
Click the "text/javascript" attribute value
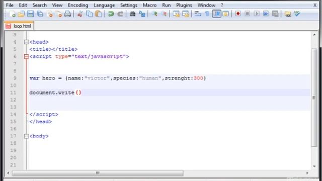99,56
